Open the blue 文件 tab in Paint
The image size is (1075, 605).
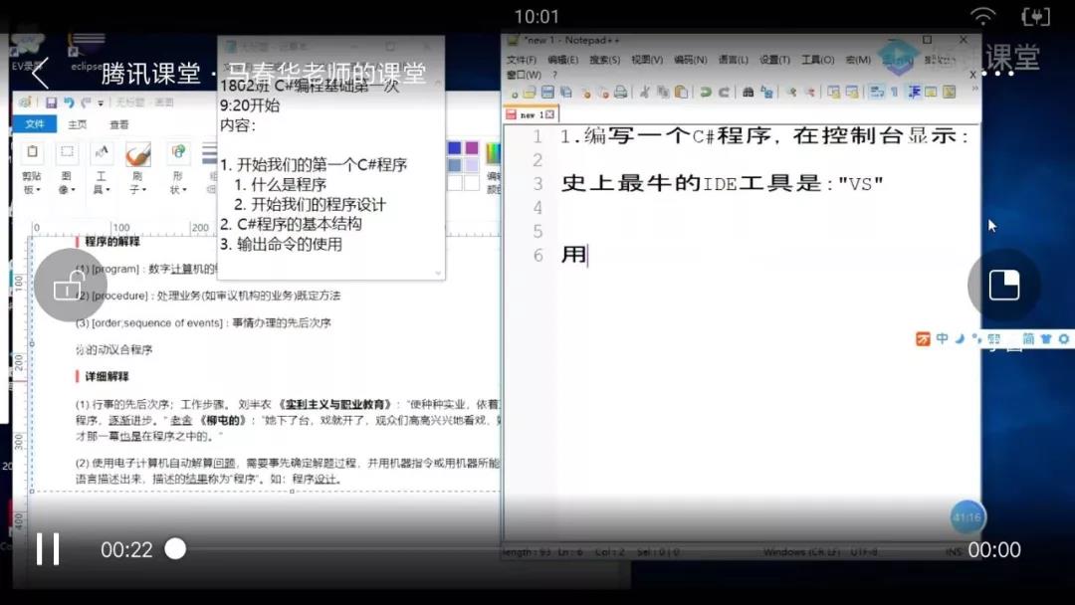click(x=34, y=124)
